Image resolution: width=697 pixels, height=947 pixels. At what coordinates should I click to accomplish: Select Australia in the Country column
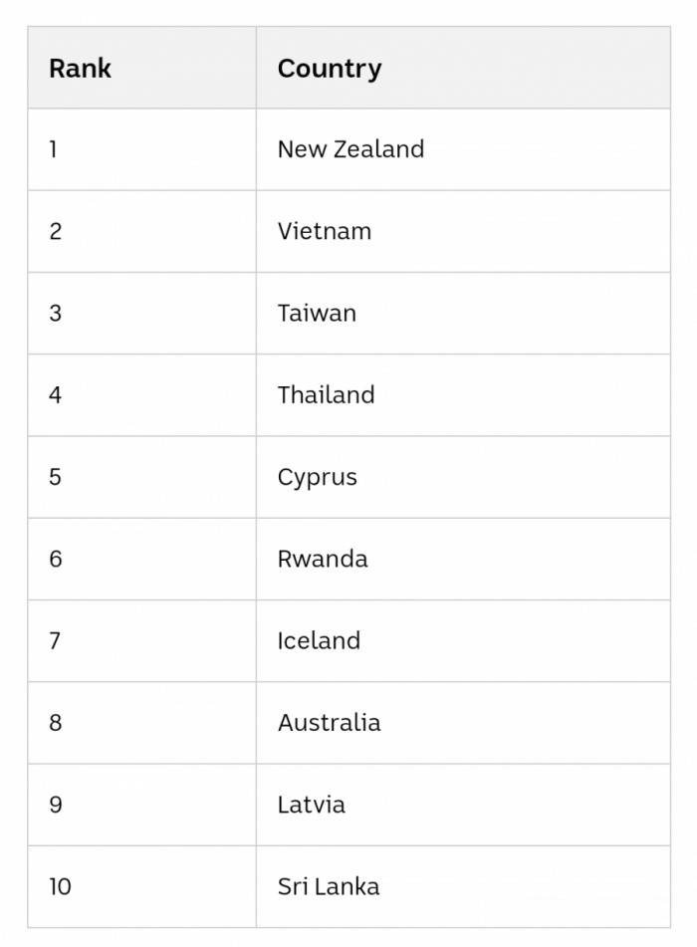pyautogui.click(x=330, y=723)
